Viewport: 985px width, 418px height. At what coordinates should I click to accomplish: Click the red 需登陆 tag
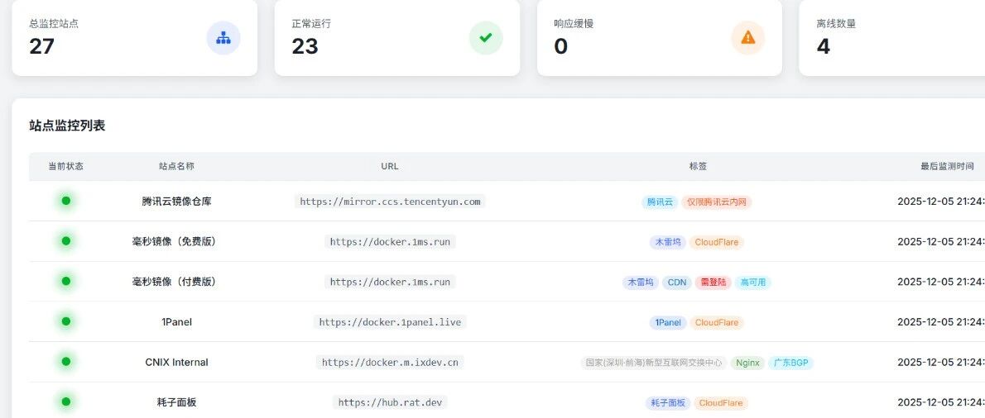713,282
